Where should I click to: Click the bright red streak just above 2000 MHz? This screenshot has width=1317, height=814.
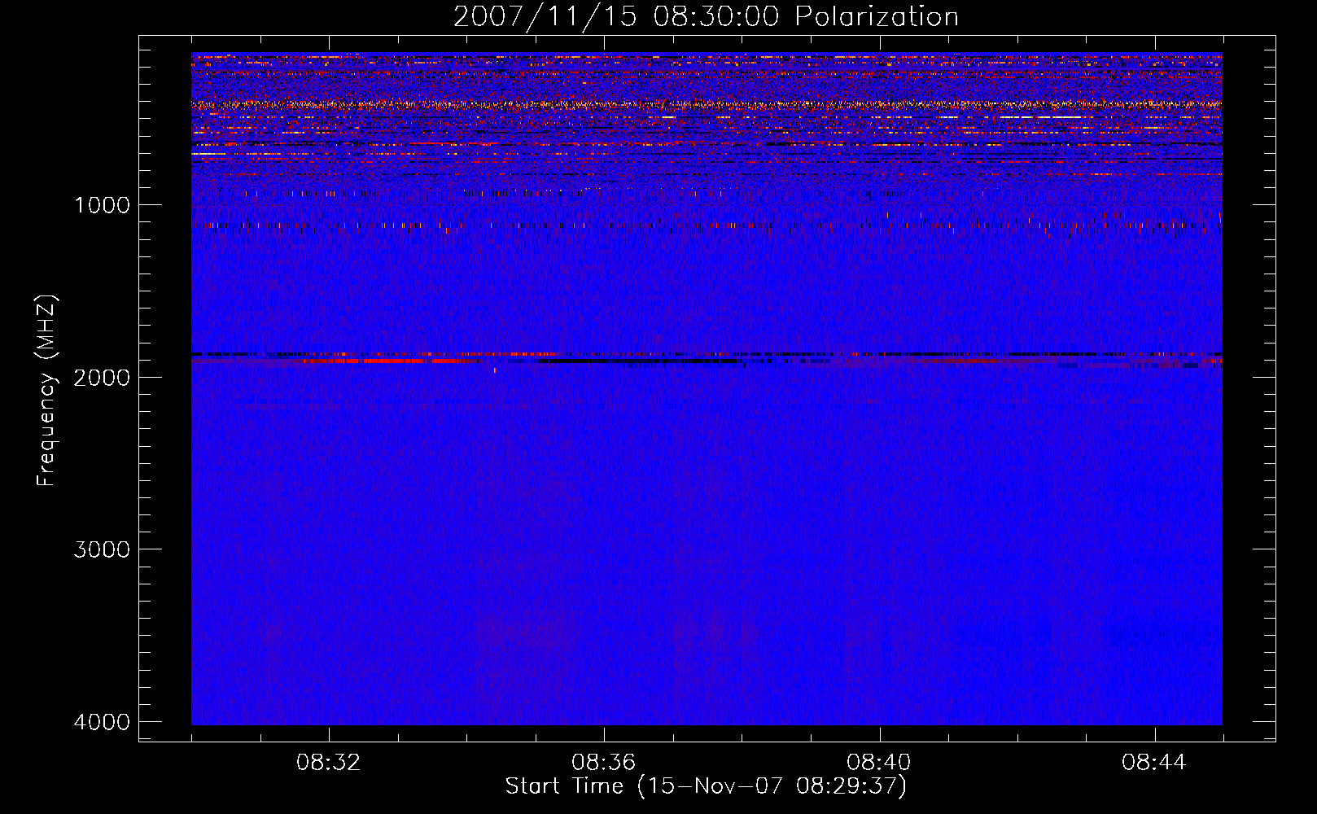pos(383,360)
